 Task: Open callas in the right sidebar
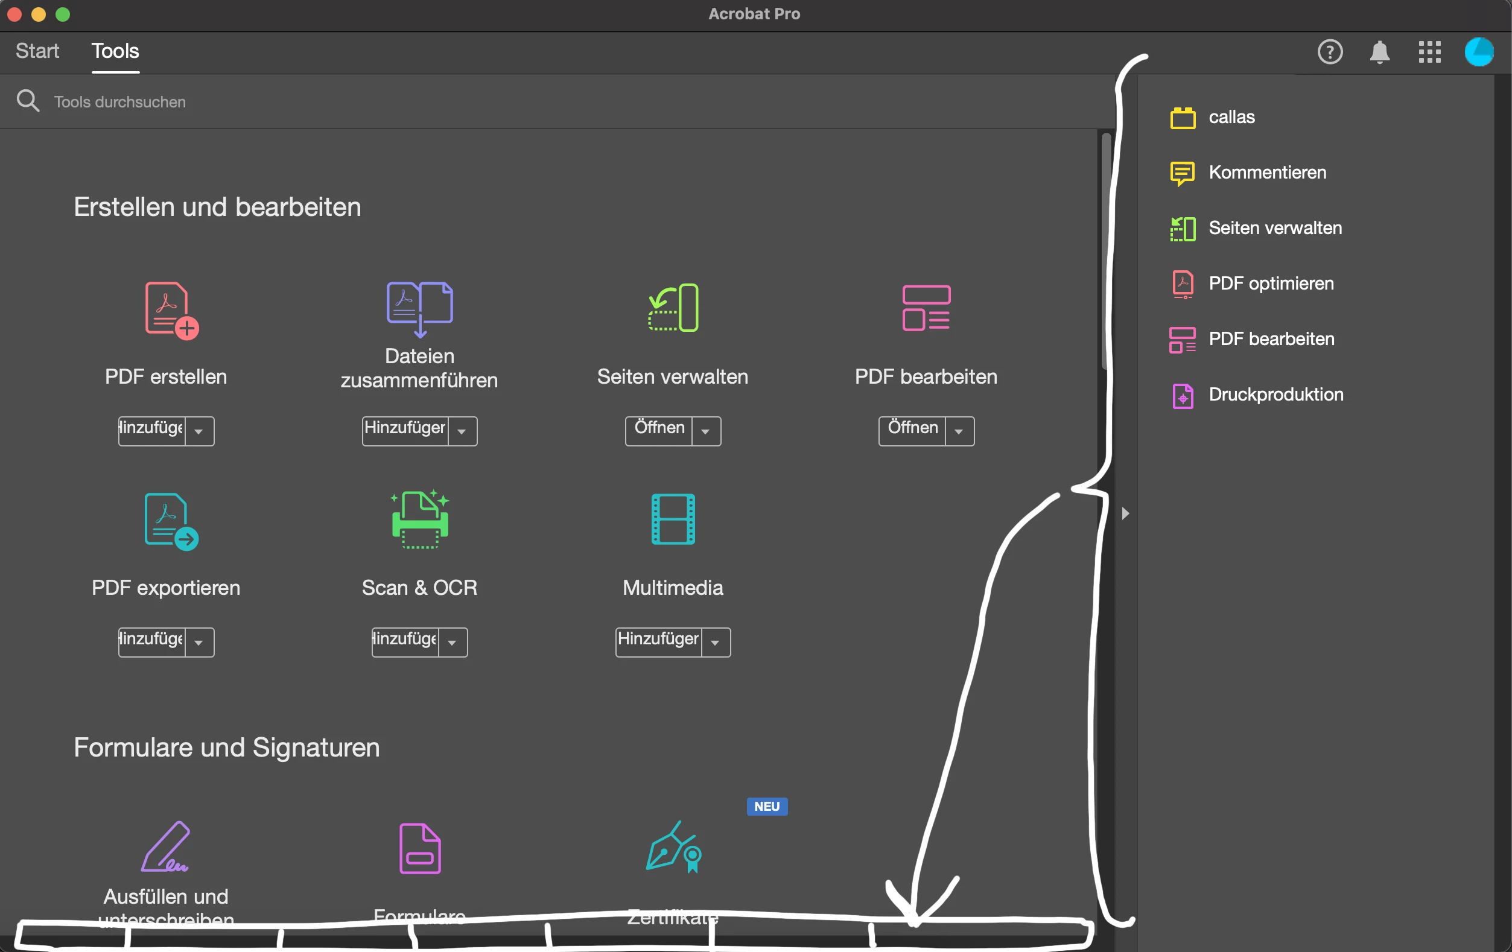[1231, 118]
